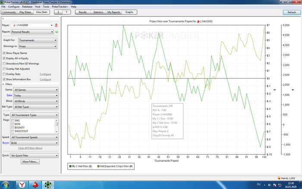
Task: Open the Buyin dropdown showing $0.92
Action: click(x=34, y=143)
